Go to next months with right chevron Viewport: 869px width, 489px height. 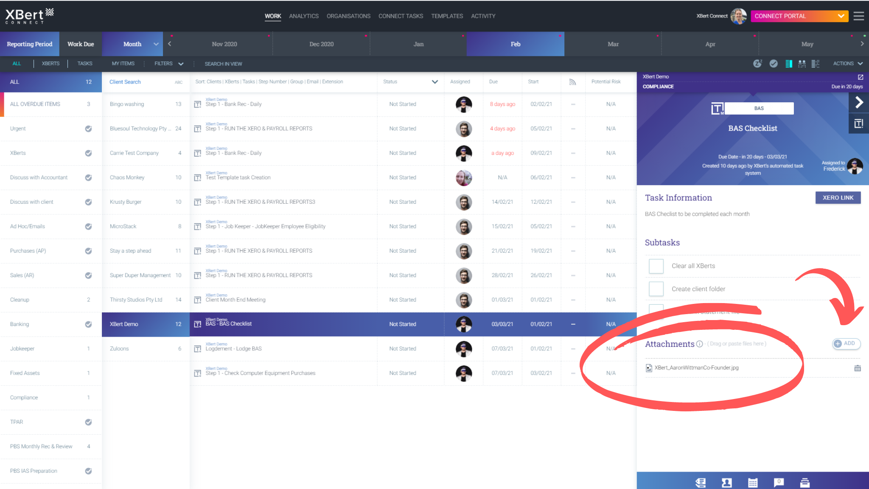tap(862, 44)
